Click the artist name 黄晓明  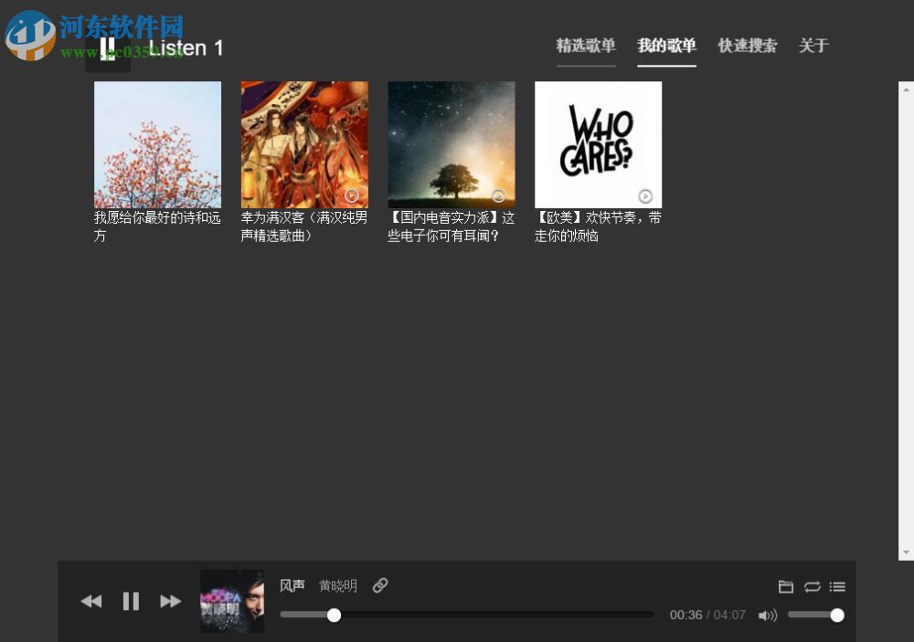click(337, 585)
